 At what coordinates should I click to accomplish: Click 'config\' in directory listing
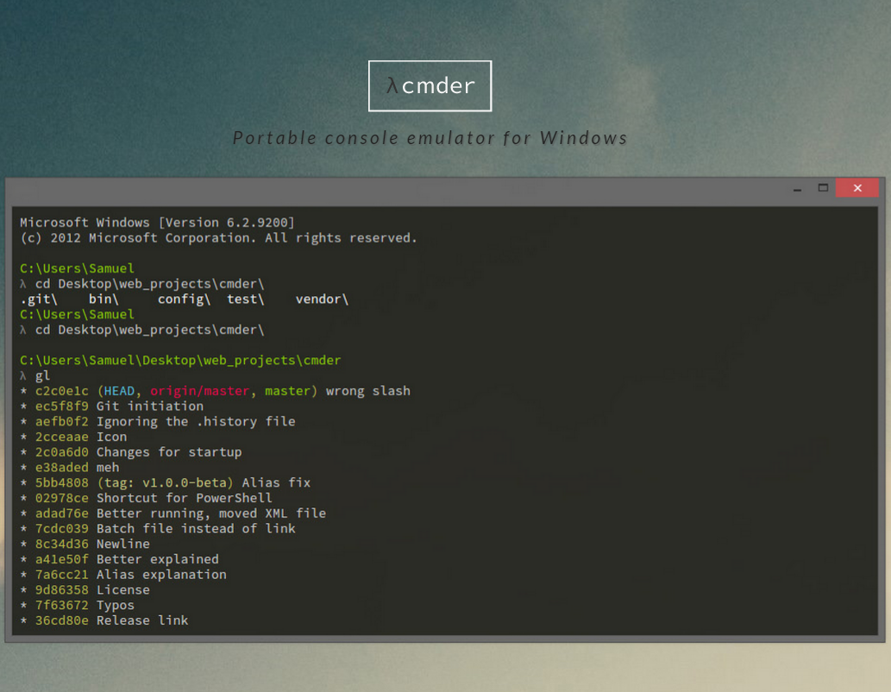coord(184,299)
